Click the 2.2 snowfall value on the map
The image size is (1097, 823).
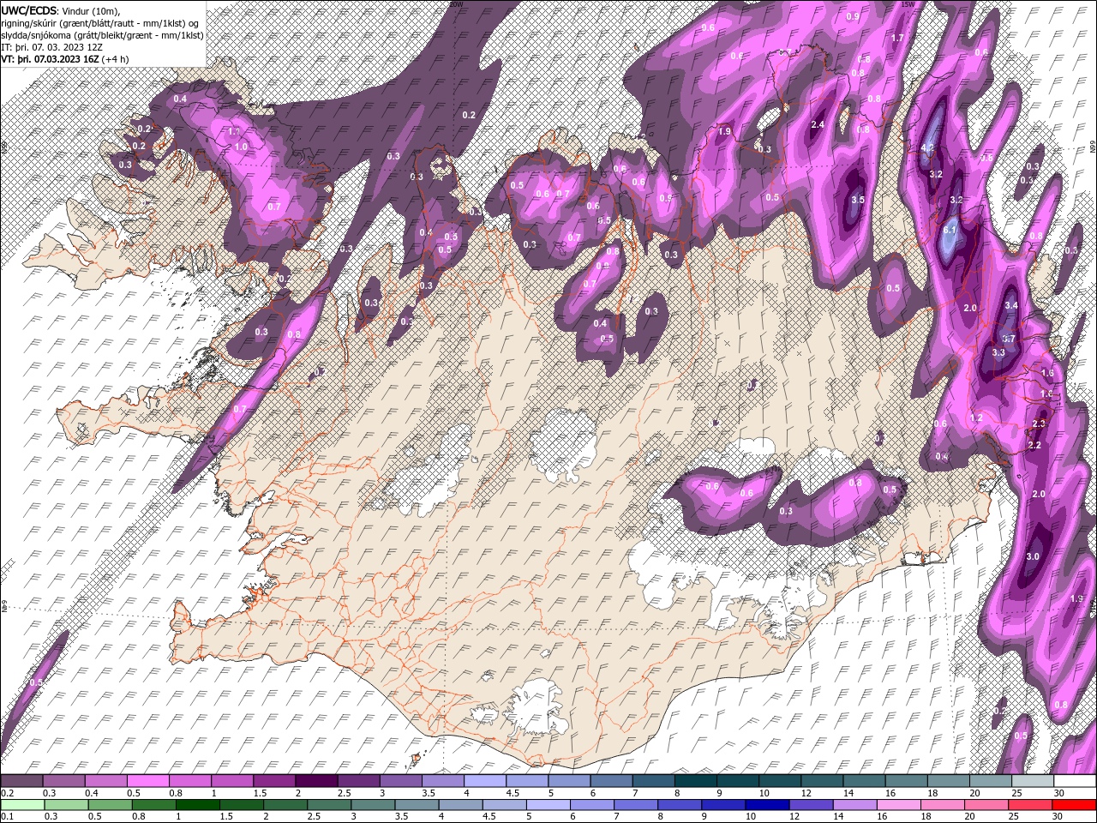pos(1034,445)
